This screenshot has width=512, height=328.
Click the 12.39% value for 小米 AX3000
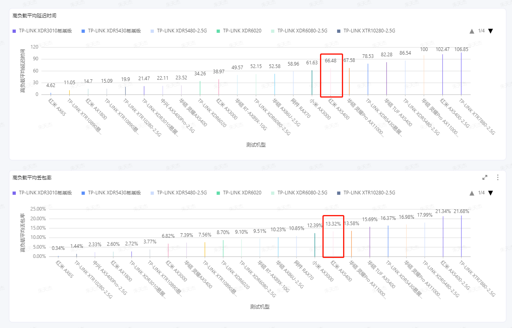315,225
